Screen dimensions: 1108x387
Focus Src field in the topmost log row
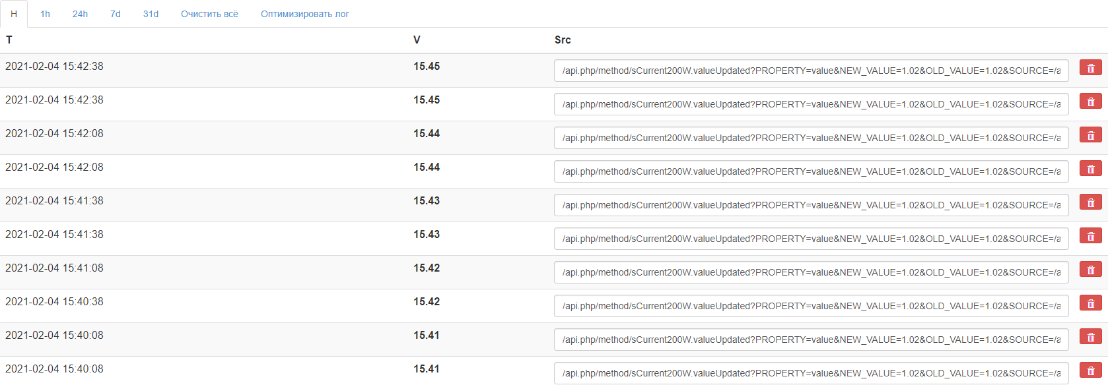point(811,71)
